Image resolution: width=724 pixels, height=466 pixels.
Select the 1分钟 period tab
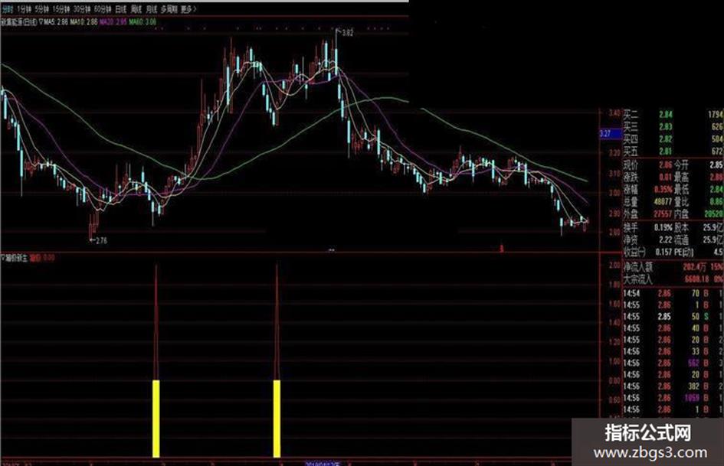(x=25, y=8)
